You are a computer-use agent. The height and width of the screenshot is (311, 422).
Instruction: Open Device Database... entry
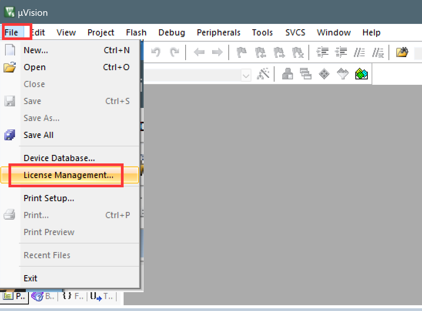70,158
